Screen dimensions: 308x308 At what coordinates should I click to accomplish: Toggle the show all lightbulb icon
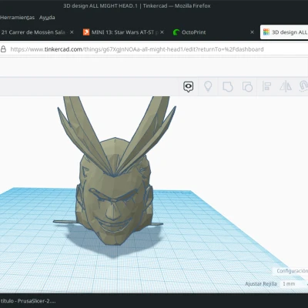208,86
